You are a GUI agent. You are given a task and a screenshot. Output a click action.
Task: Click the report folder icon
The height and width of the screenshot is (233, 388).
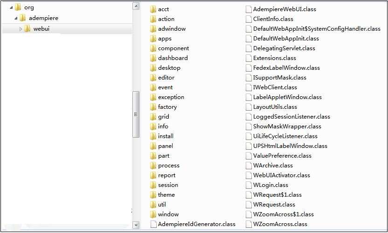pos(153,175)
